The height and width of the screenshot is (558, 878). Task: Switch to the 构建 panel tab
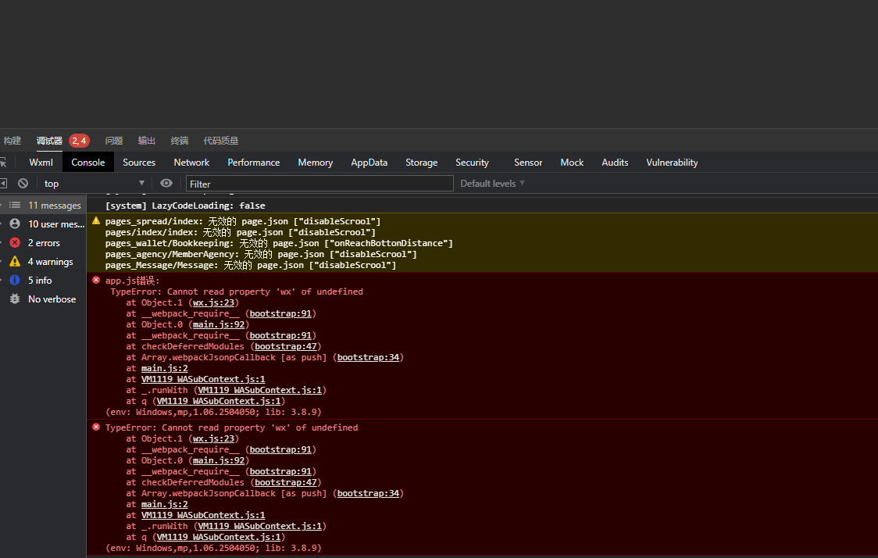(x=12, y=141)
